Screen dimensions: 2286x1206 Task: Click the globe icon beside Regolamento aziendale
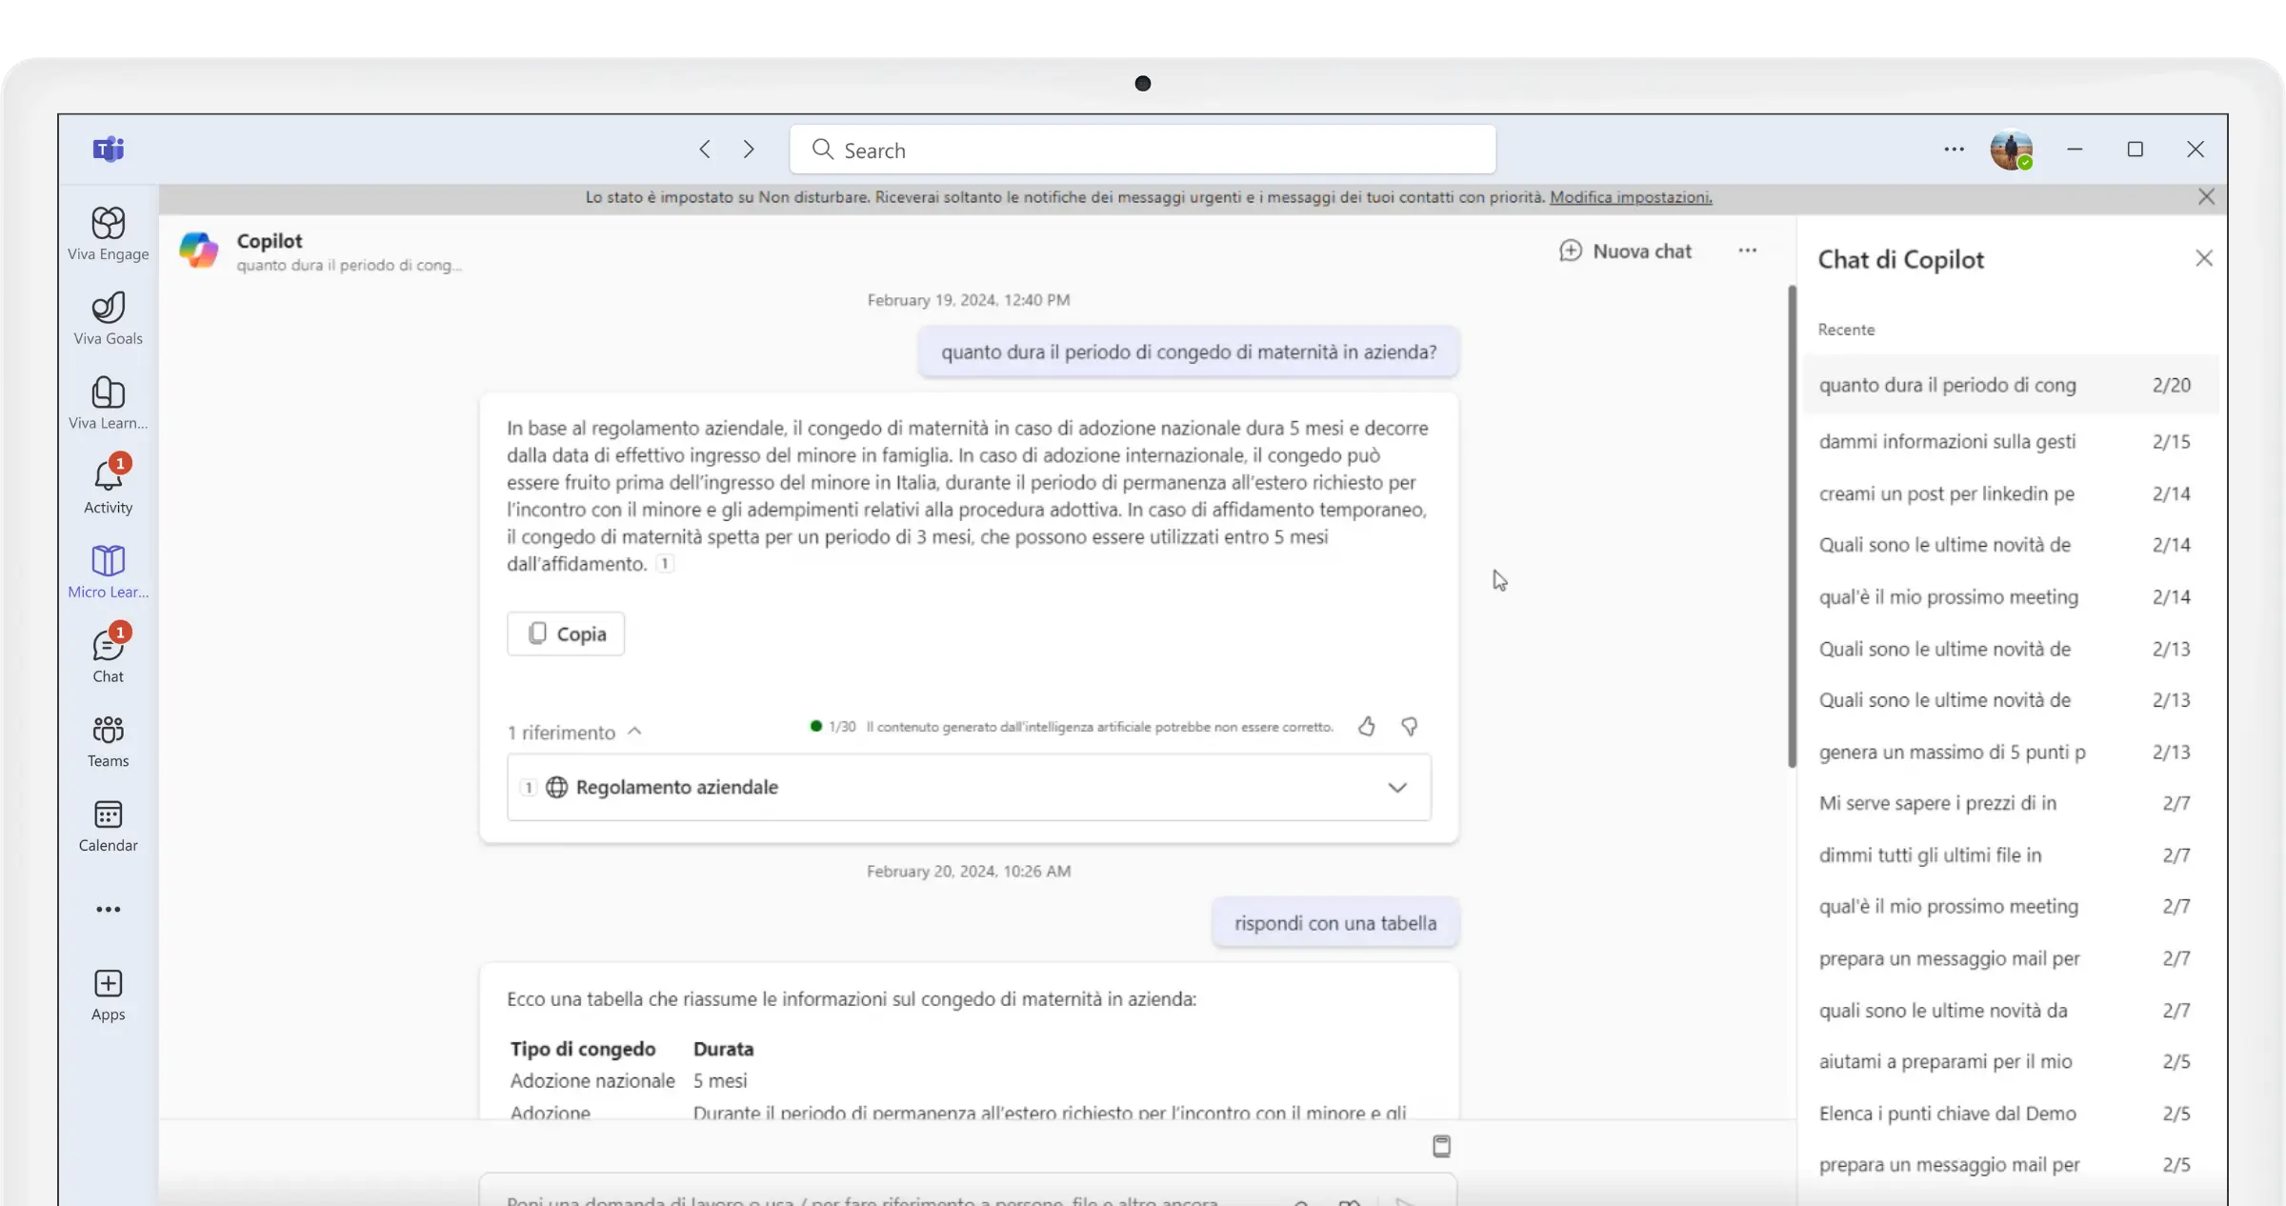pyautogui.click(x=556, y=787)
